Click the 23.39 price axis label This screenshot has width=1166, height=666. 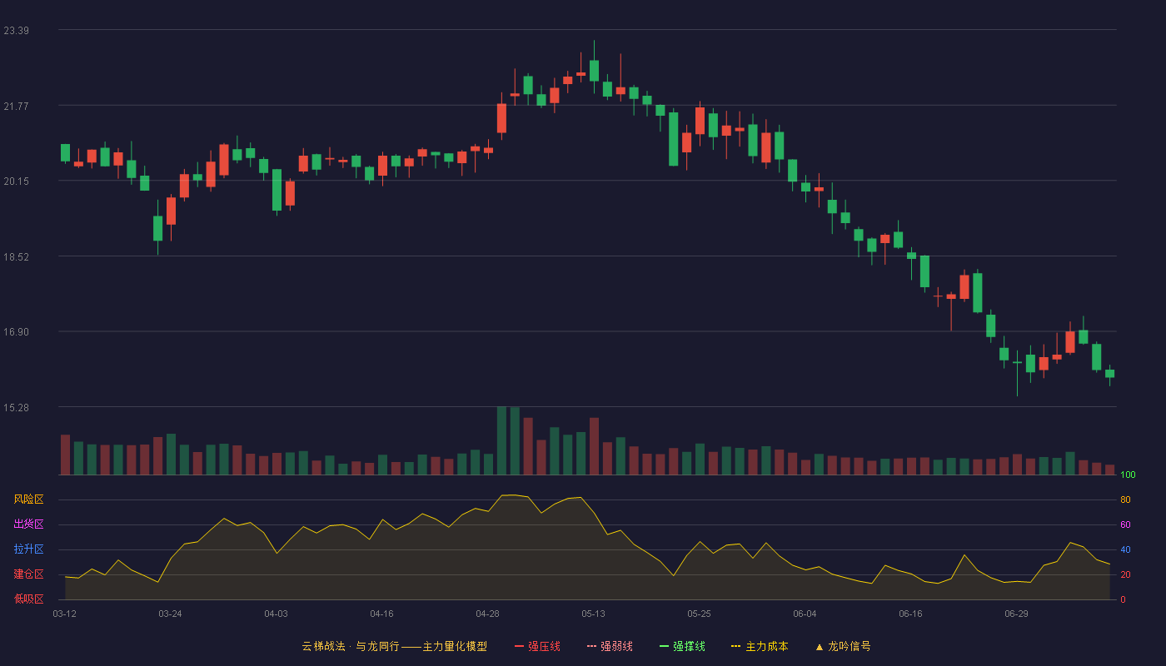click(x=16, y=31)
